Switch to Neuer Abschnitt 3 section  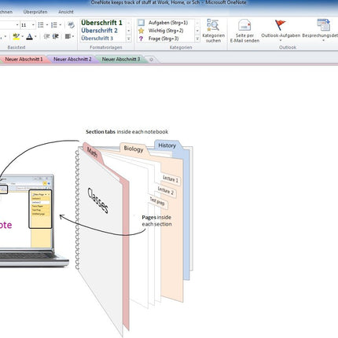click(121, 59)
